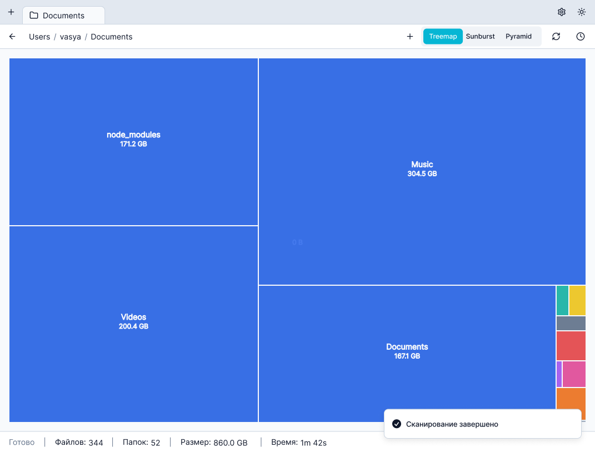This screenshot has width=595, height=452.
Task: Open scan history clock icon
Action: (x=581, y=37)
